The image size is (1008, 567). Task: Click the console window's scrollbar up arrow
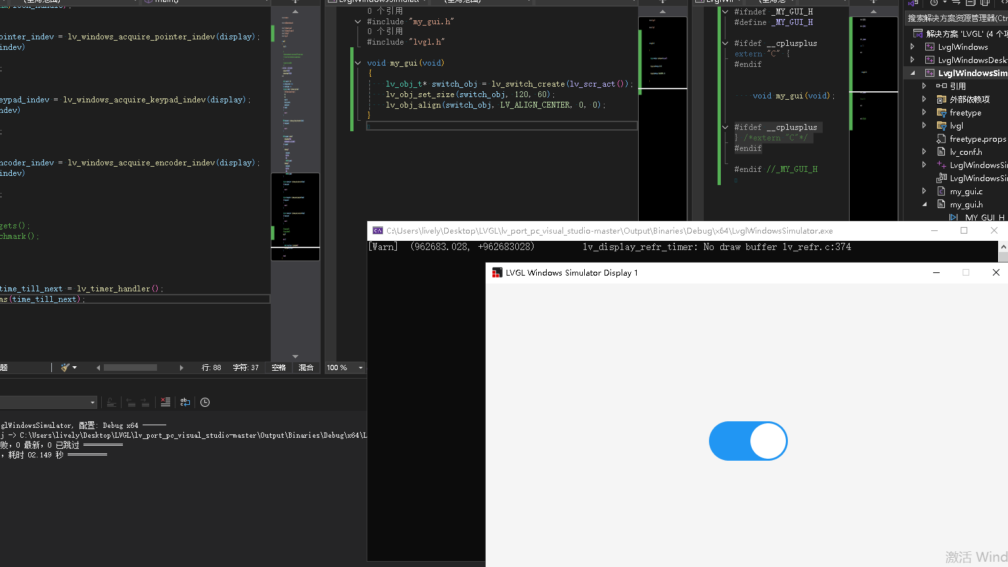coord(1003,247)
